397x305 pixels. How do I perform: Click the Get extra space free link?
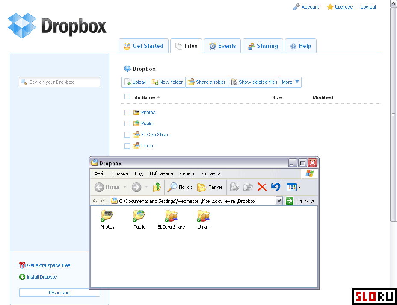[x=49, y=265]
